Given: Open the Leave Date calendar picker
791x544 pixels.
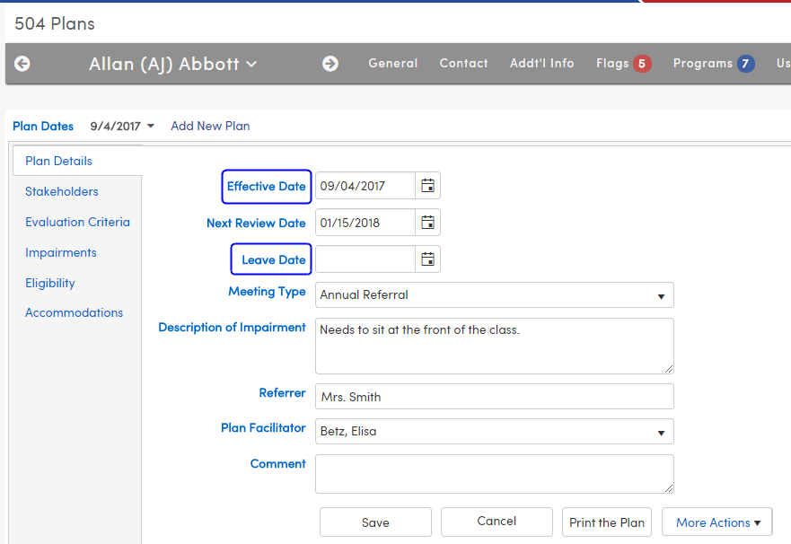Looking at the screenshot, I should coord(428,259).
